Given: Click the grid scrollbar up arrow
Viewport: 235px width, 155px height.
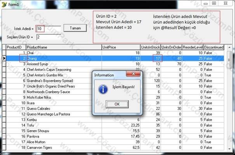Looking at the screenshot, I should tap(229, 48).
